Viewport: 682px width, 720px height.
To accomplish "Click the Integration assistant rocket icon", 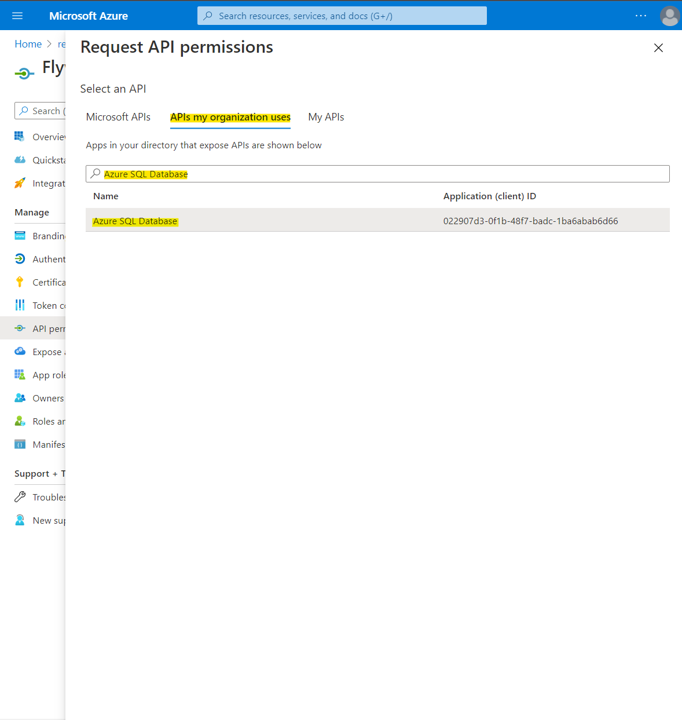I will click(x=20, y=183).
